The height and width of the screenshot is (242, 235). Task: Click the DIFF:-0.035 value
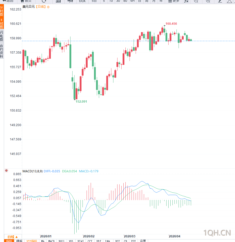(x=52, y=171)
